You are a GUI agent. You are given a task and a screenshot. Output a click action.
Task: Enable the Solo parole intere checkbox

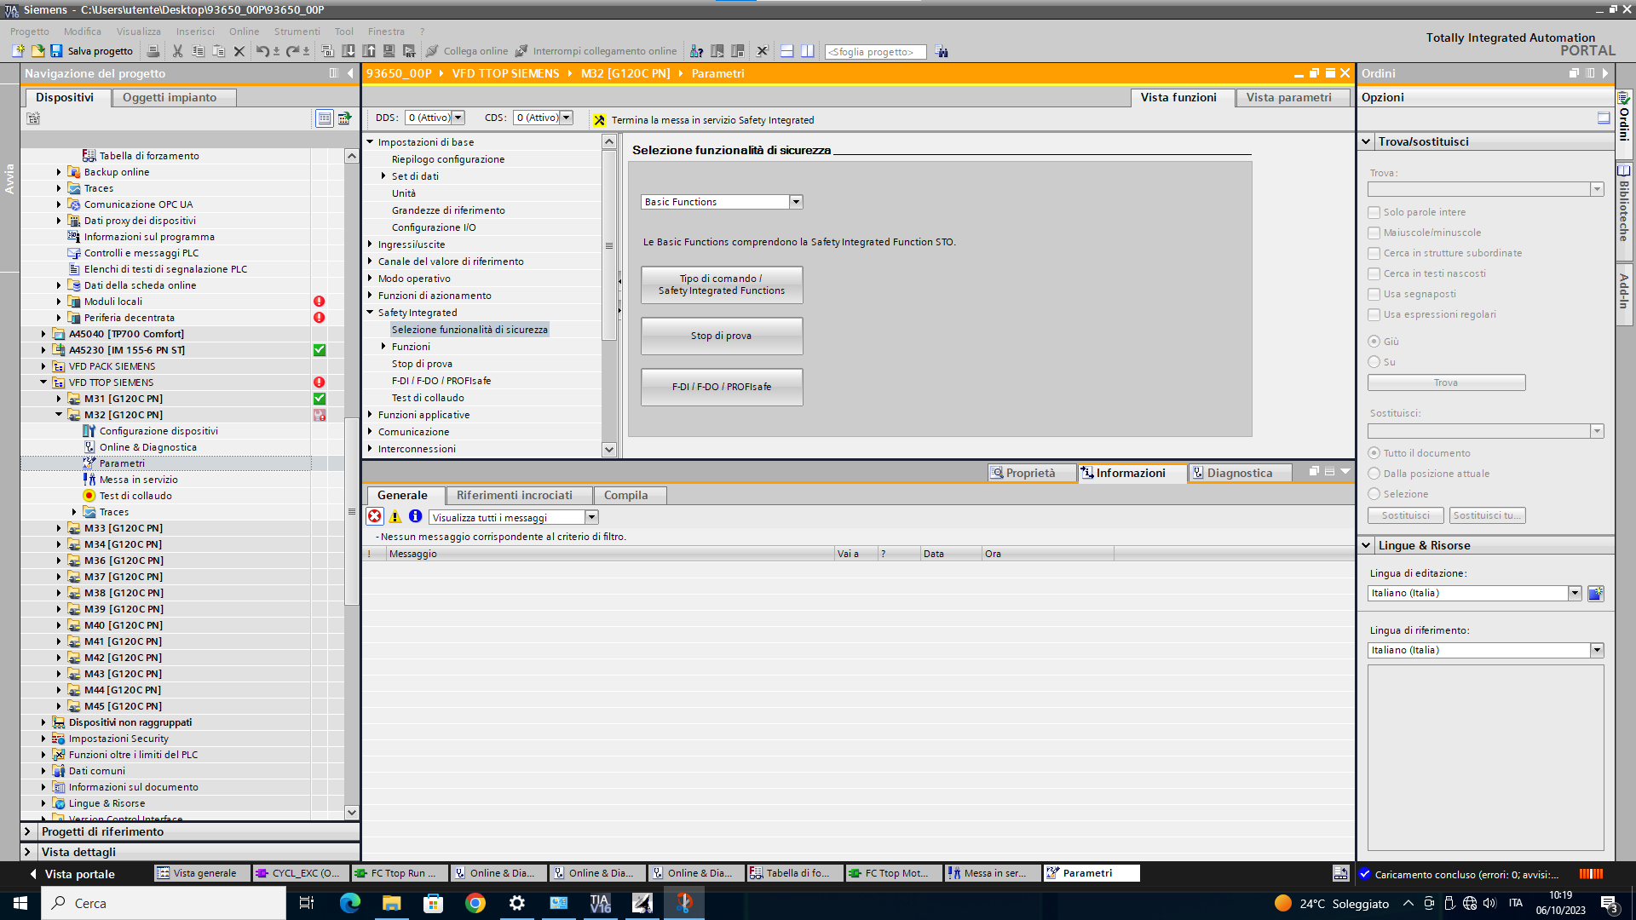point(1374,212)
